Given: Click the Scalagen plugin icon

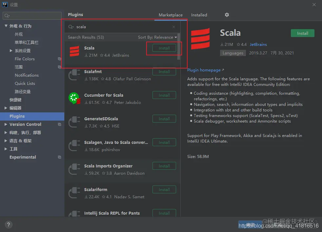Looking at the screenshot, I should pyautogui.click(x=74, y=146).
